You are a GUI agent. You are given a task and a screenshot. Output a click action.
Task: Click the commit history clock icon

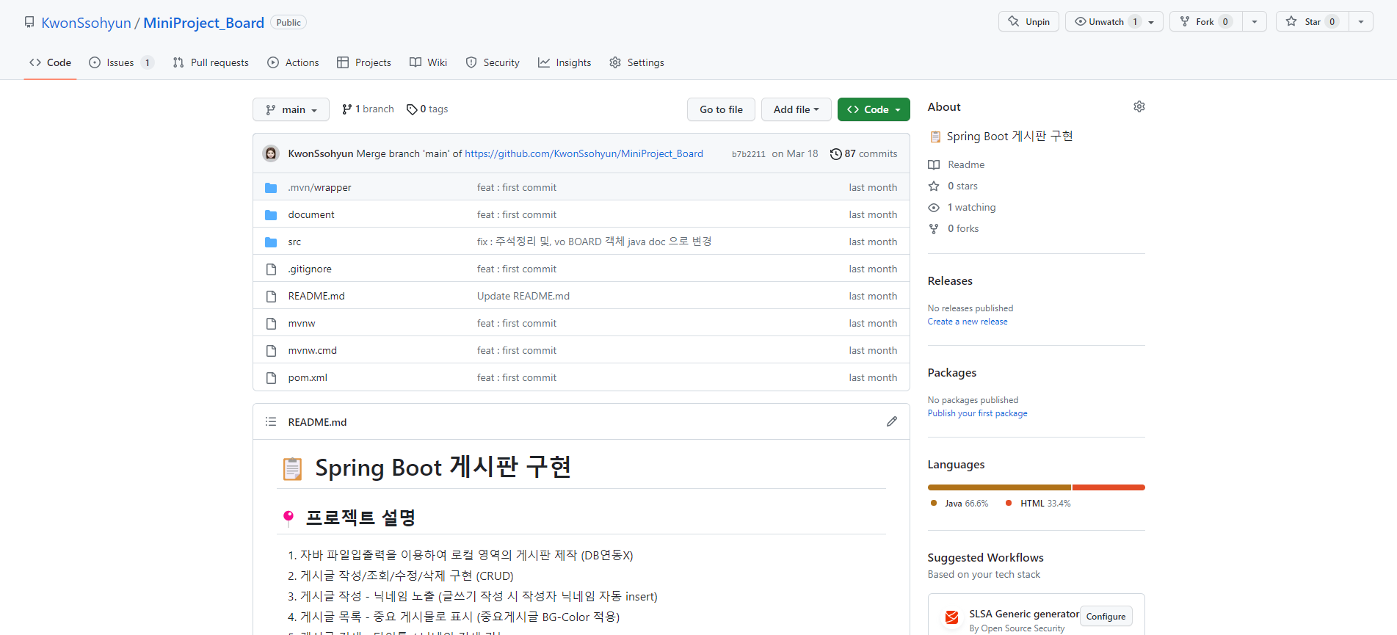point(835,153)
